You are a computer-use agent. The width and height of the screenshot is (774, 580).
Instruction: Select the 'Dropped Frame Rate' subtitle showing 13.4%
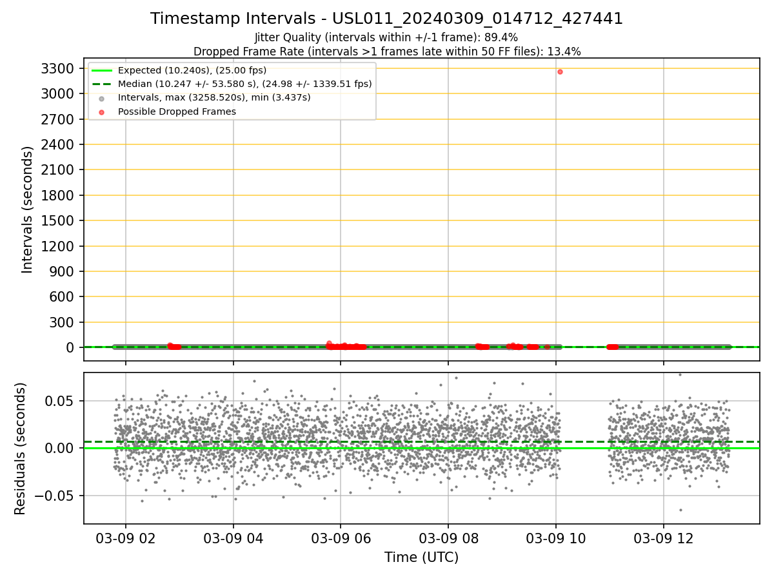[x=387, y=52]
